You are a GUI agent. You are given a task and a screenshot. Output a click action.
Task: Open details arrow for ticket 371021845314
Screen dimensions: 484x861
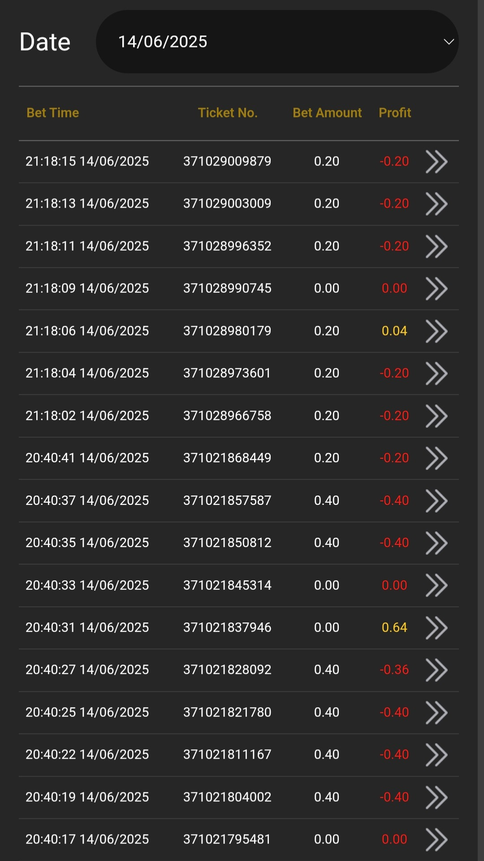pos(436,585)
